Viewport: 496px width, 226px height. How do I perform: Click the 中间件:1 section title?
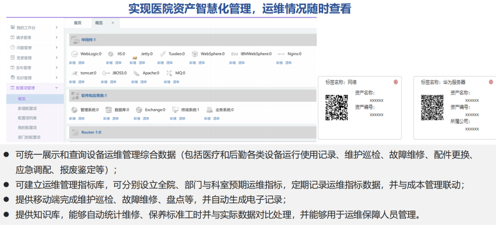point(88,40)
